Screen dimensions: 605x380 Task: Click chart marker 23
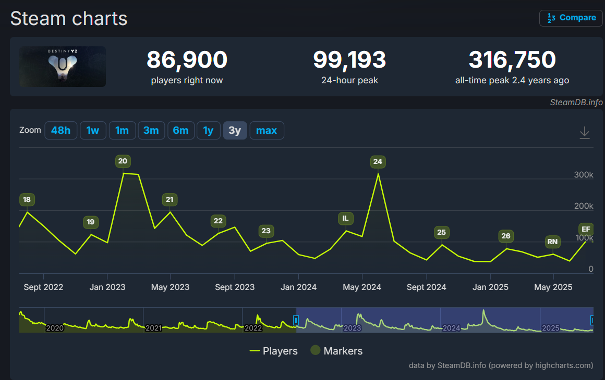[x=266, y=231]
